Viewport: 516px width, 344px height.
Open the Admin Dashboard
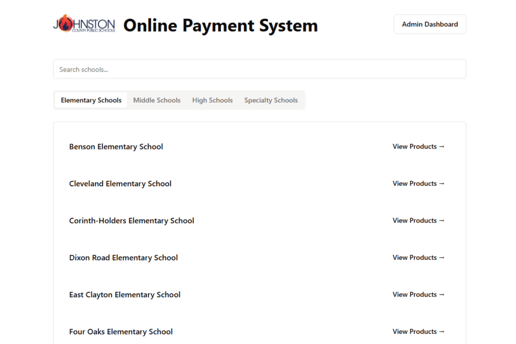pyautogui.click(x=429, y=24)
